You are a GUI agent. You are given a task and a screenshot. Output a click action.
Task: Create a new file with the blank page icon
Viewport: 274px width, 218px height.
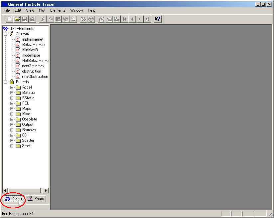point(9,19)
